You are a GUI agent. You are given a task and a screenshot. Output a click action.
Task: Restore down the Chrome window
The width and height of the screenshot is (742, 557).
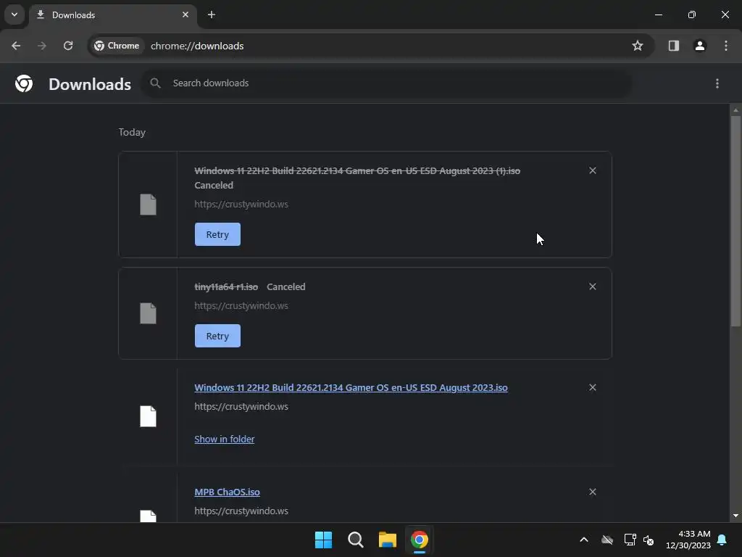(692, 15)
